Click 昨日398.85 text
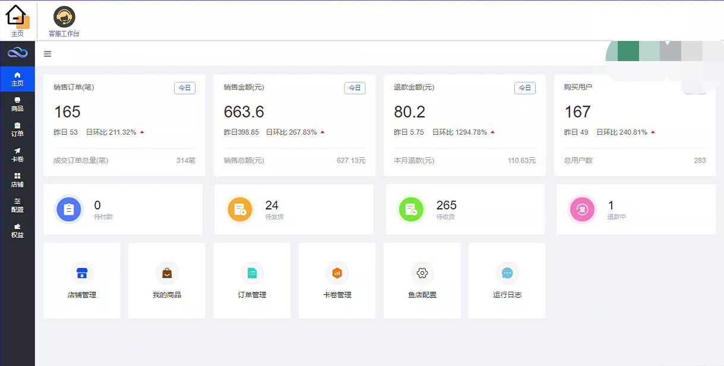724x366 pixels. point(241,132)
